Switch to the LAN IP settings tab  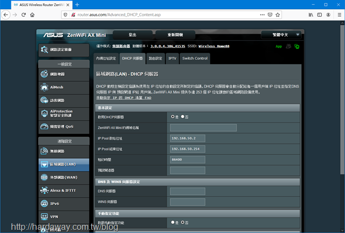tap(106, 59)
